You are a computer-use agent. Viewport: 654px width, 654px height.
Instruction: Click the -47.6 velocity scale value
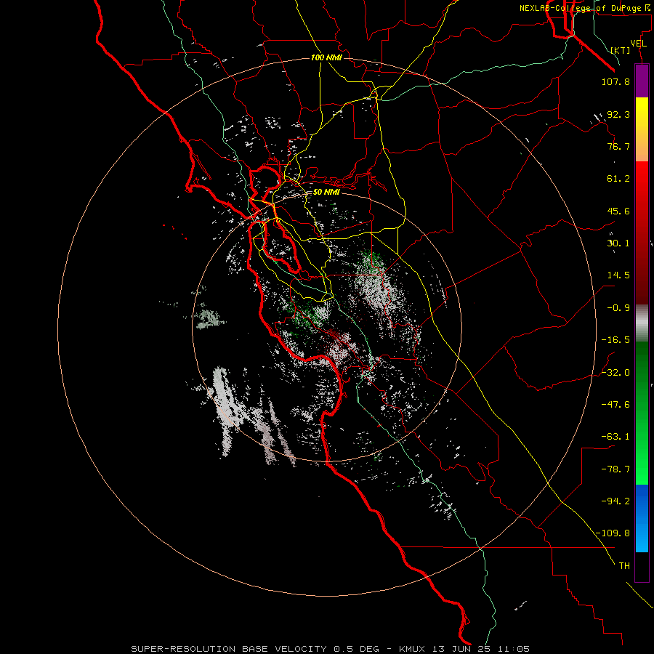tap(615, 405)
